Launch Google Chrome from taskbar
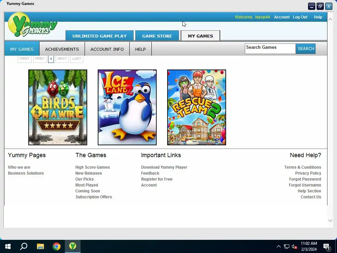The width and height of the screenshot is (337, 253). click(57, 246)
